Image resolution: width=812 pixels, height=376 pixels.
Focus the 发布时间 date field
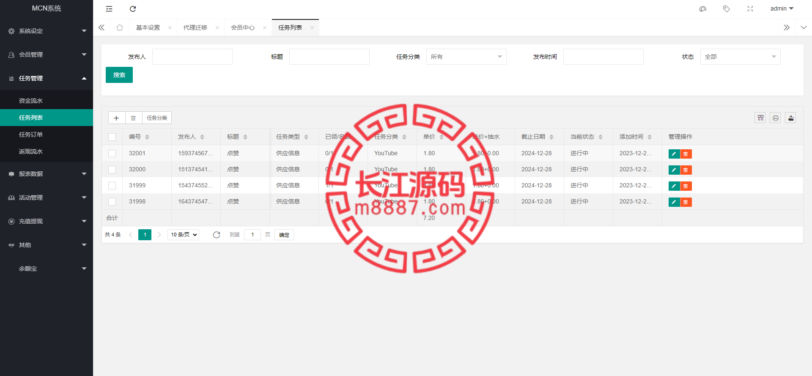point(604,57)
